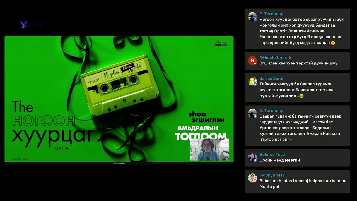Open Sarnai Sarah name link
The height and width of the screenshot is (201, 357).
(272, 78)
